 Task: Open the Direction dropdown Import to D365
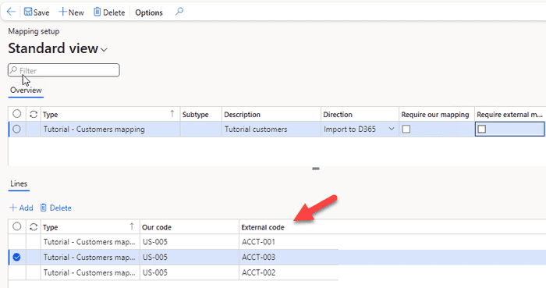392,130
